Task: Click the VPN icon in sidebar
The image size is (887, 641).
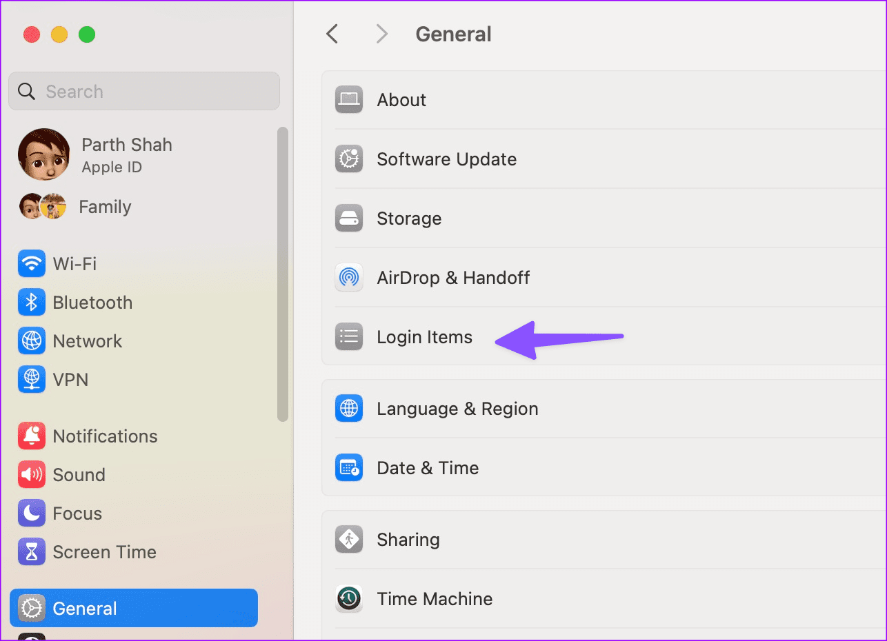Action: [x=32, y=380]
